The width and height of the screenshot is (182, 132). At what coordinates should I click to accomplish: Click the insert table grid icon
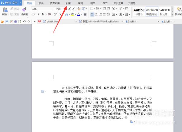click(127, 9)
